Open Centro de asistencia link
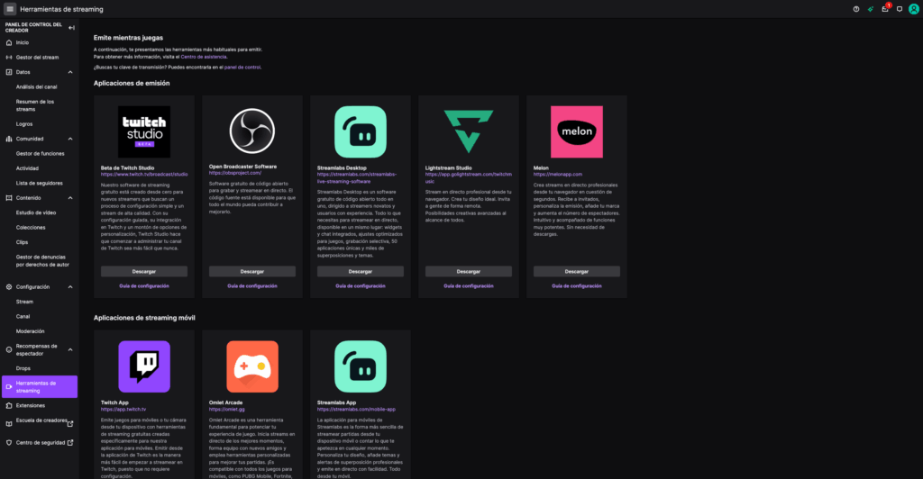The image size is (923, 479). click(x=203, y=57)
